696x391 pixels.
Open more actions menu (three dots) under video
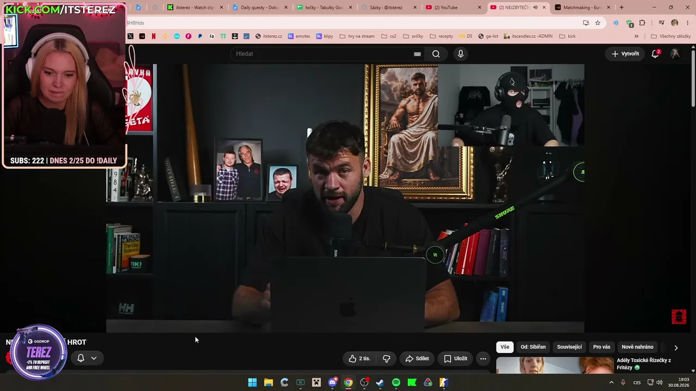(x=483, y=358)
